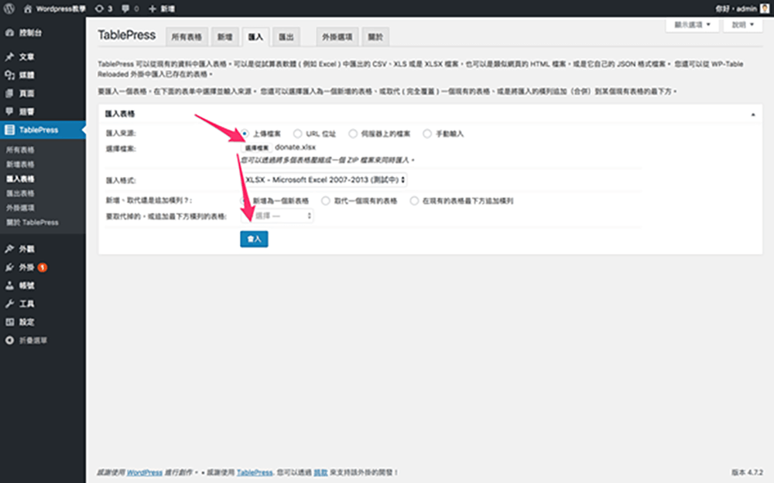Switch to the All Tables tab
This screenshot has width=774, height=483.
click(x=187, y=37)
